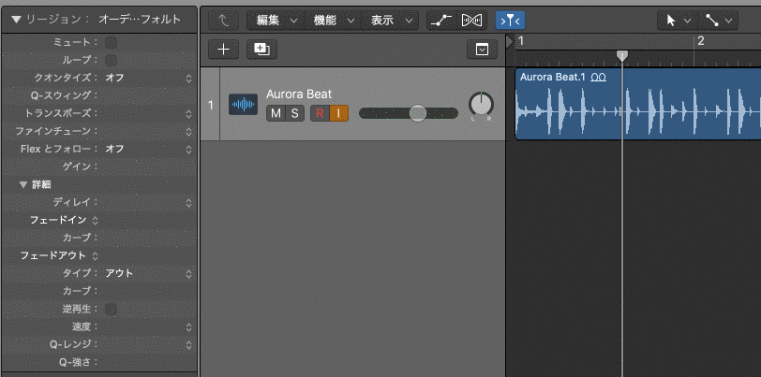This screenshot has height=377, width=761.
Task: Open the 機能 menu
Action: point(333,21)
